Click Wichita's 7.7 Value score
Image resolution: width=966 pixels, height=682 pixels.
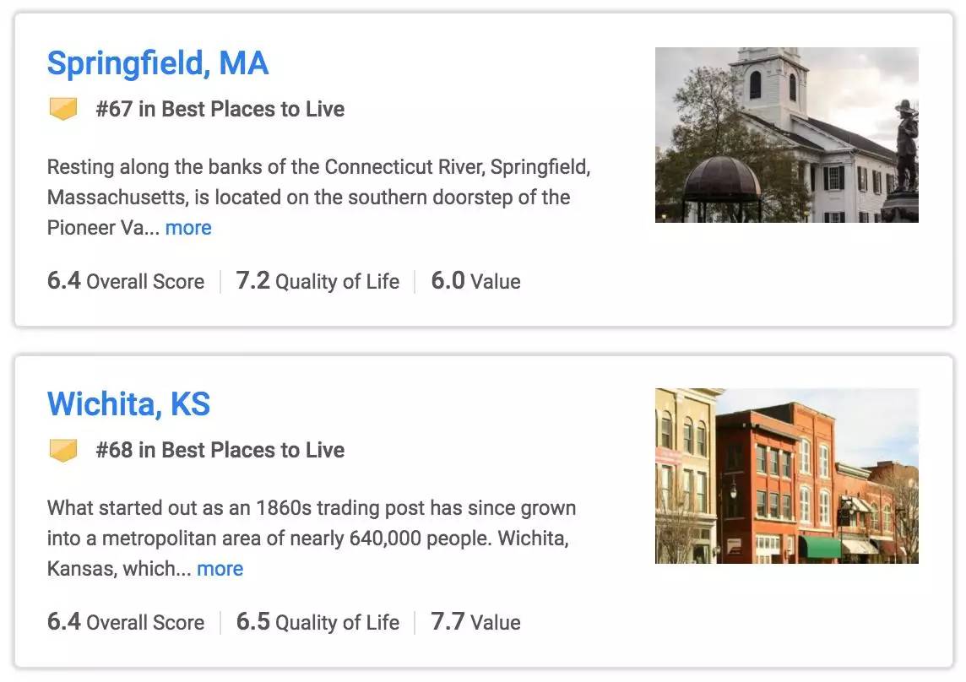[475, 621]
